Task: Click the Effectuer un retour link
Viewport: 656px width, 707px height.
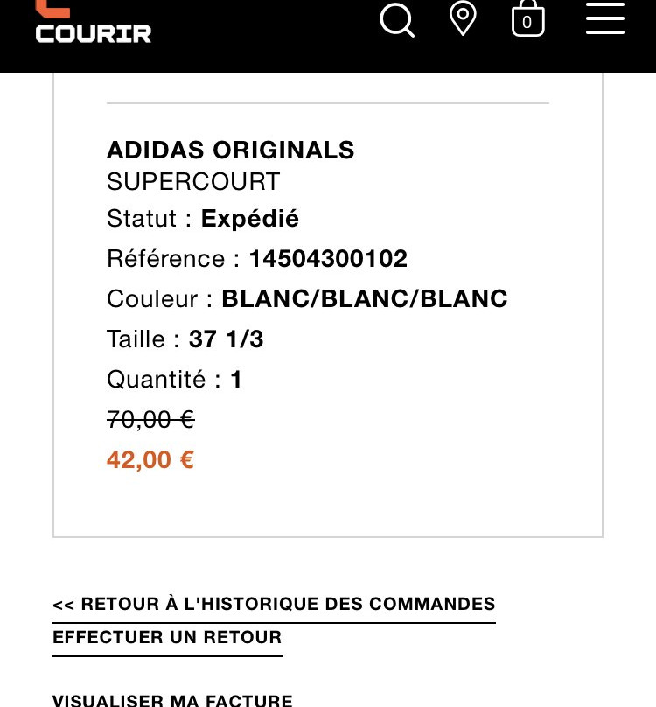Action: pyautogui.click(x=167, y=638)
